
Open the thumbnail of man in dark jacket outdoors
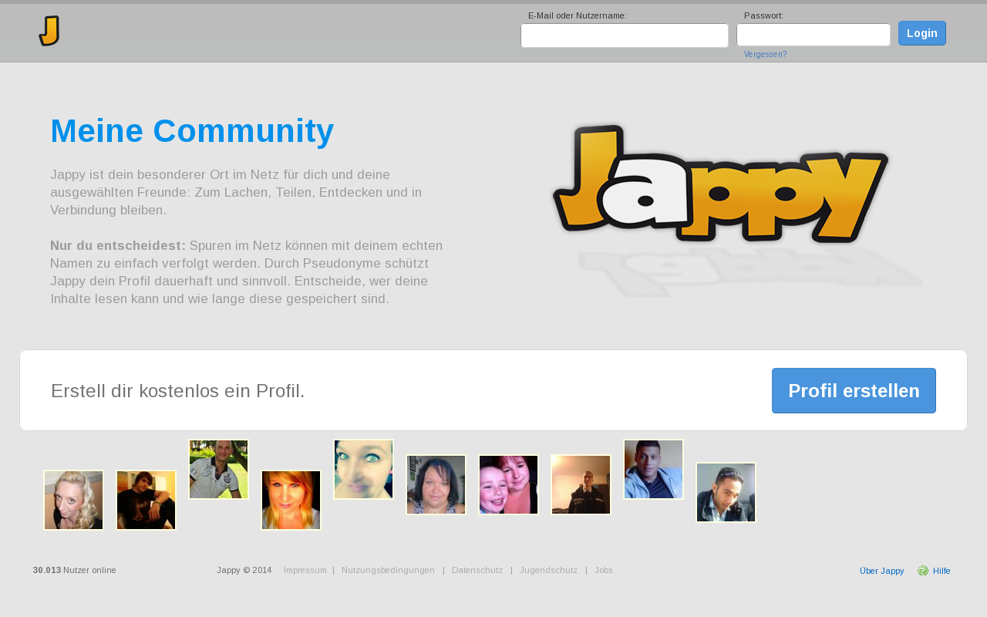pos(726,492)
